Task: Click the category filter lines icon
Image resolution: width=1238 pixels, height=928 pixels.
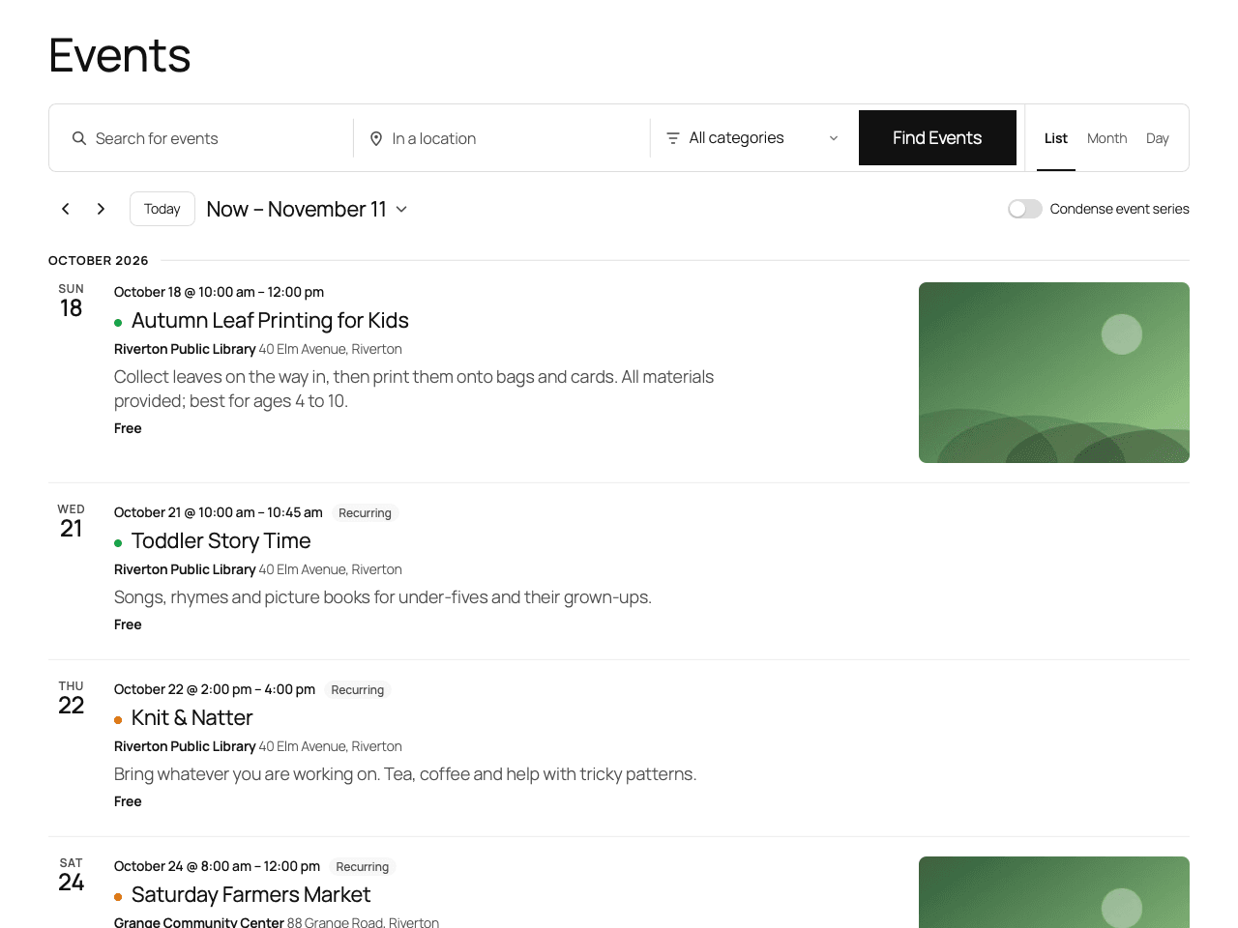Action: 673,138
